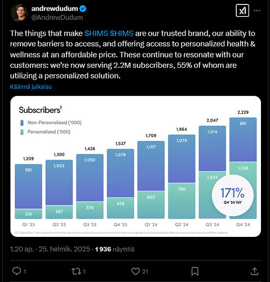Open the @AndrewDudum handle link

click(x=57, y=17)
